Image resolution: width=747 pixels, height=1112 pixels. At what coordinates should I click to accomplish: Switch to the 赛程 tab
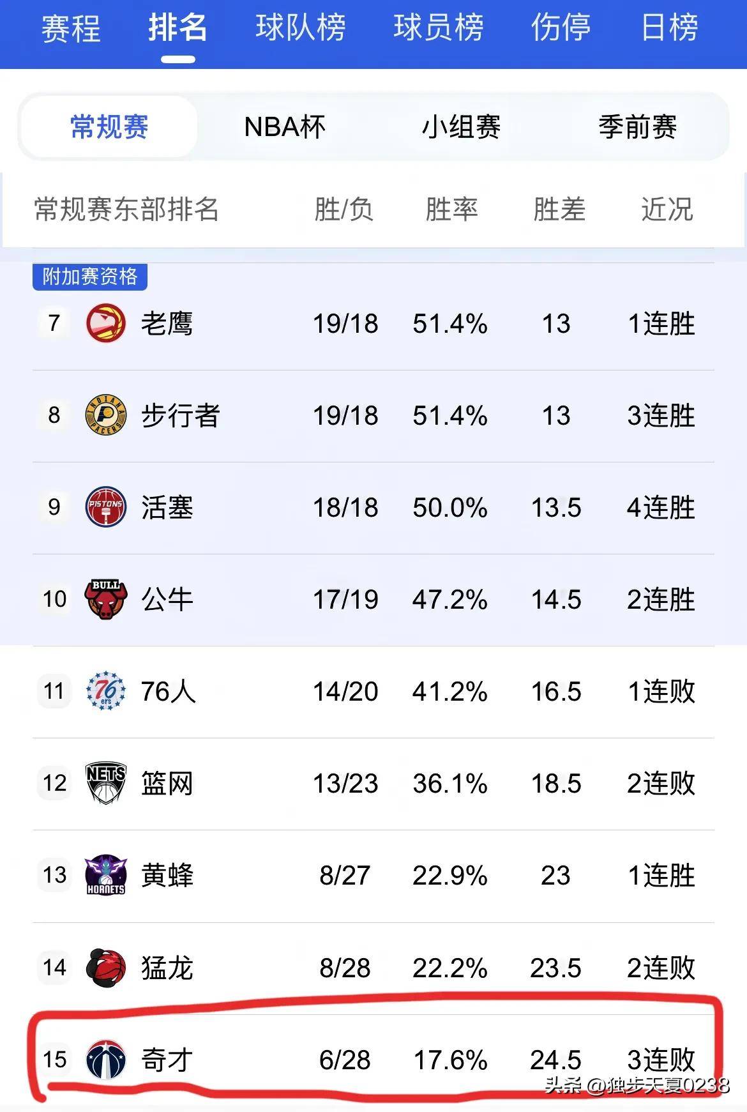click(69, 29)
